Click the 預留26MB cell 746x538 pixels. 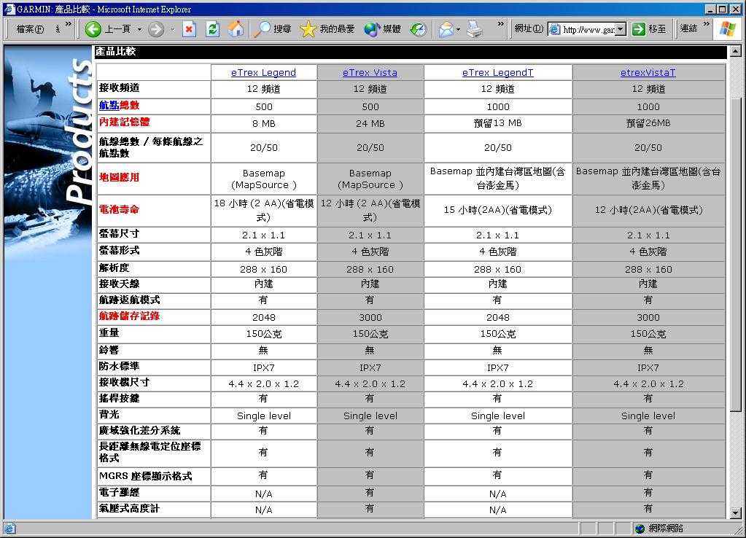648,123
